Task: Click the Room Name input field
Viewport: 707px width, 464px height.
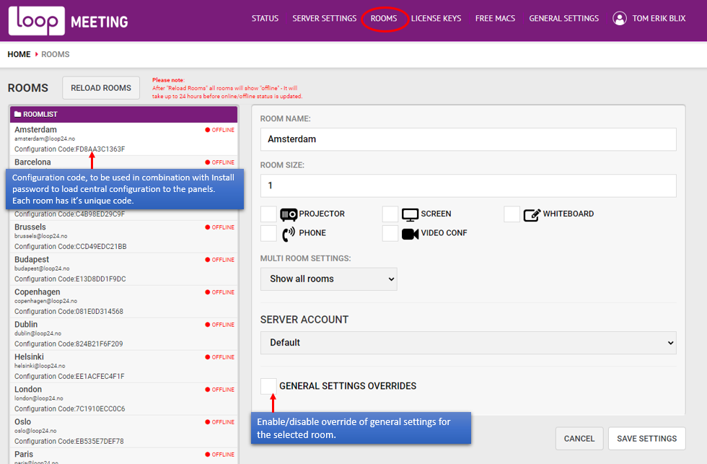Action: [467, 139]
